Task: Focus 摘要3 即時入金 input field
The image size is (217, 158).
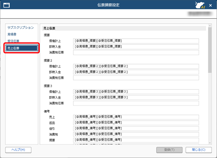Action: 136,97
